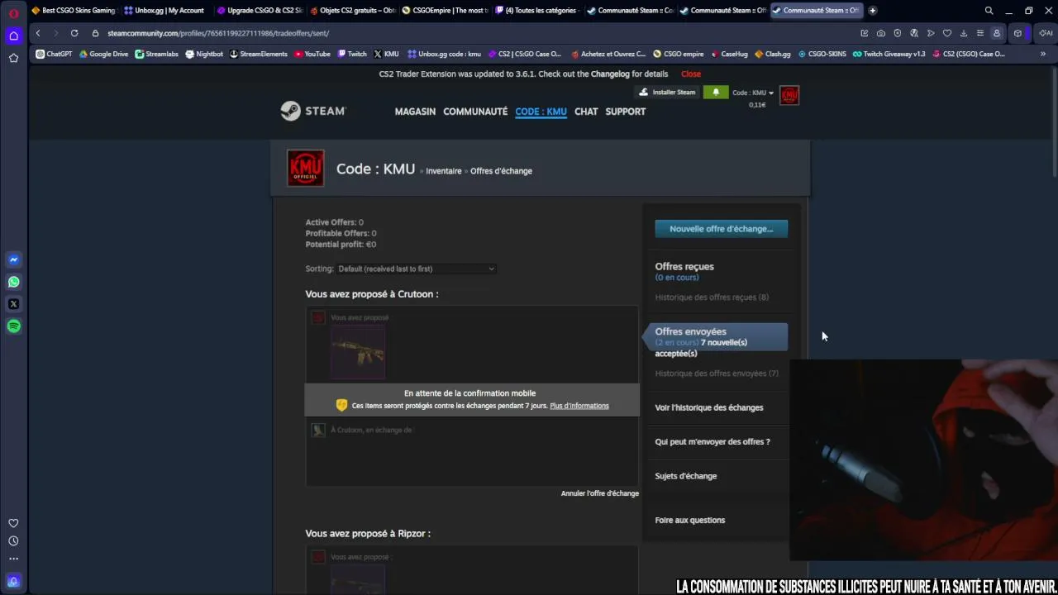Viewport: 1058px width, 595px height.
Task: Go back with the browser back arrow
Action: click(38, 33)
